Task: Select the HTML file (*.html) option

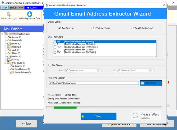Action: [93, 28]
